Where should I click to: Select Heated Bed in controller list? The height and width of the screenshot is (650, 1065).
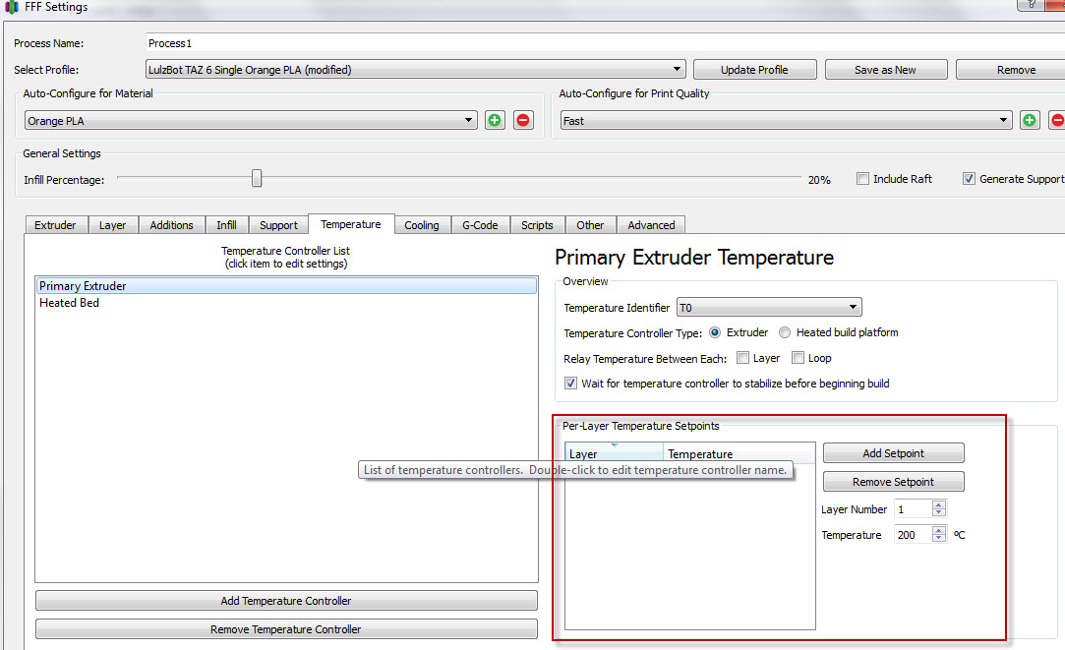click(x=286, y=303)
